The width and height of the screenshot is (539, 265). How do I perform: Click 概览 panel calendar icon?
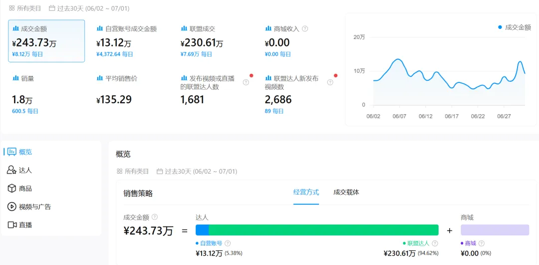coord(160,171)
